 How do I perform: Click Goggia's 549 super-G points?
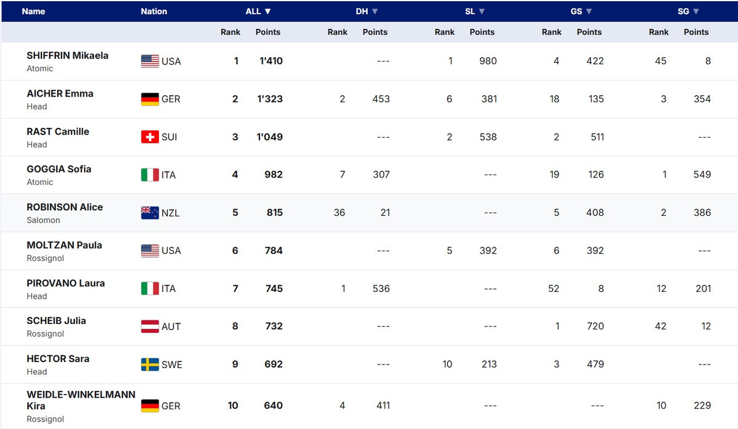(702, 175)
